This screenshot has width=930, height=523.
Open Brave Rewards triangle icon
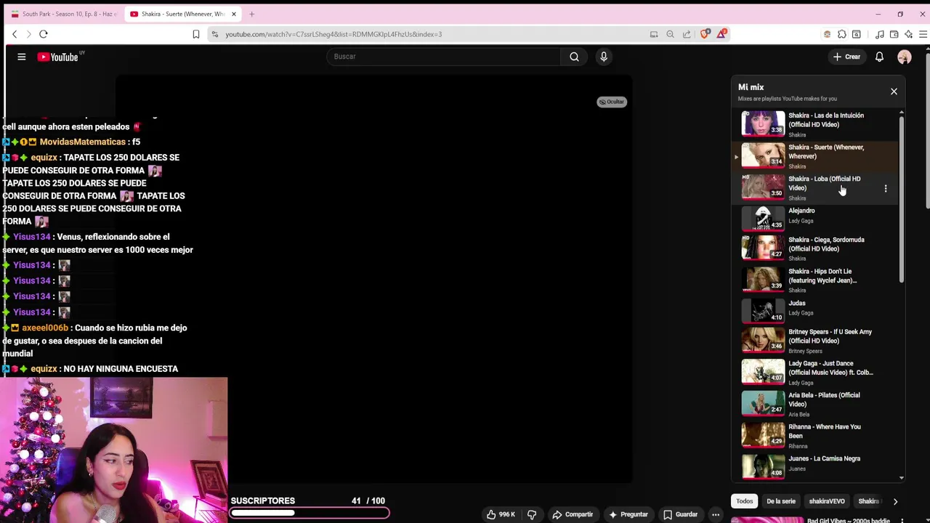coord(721,34)
